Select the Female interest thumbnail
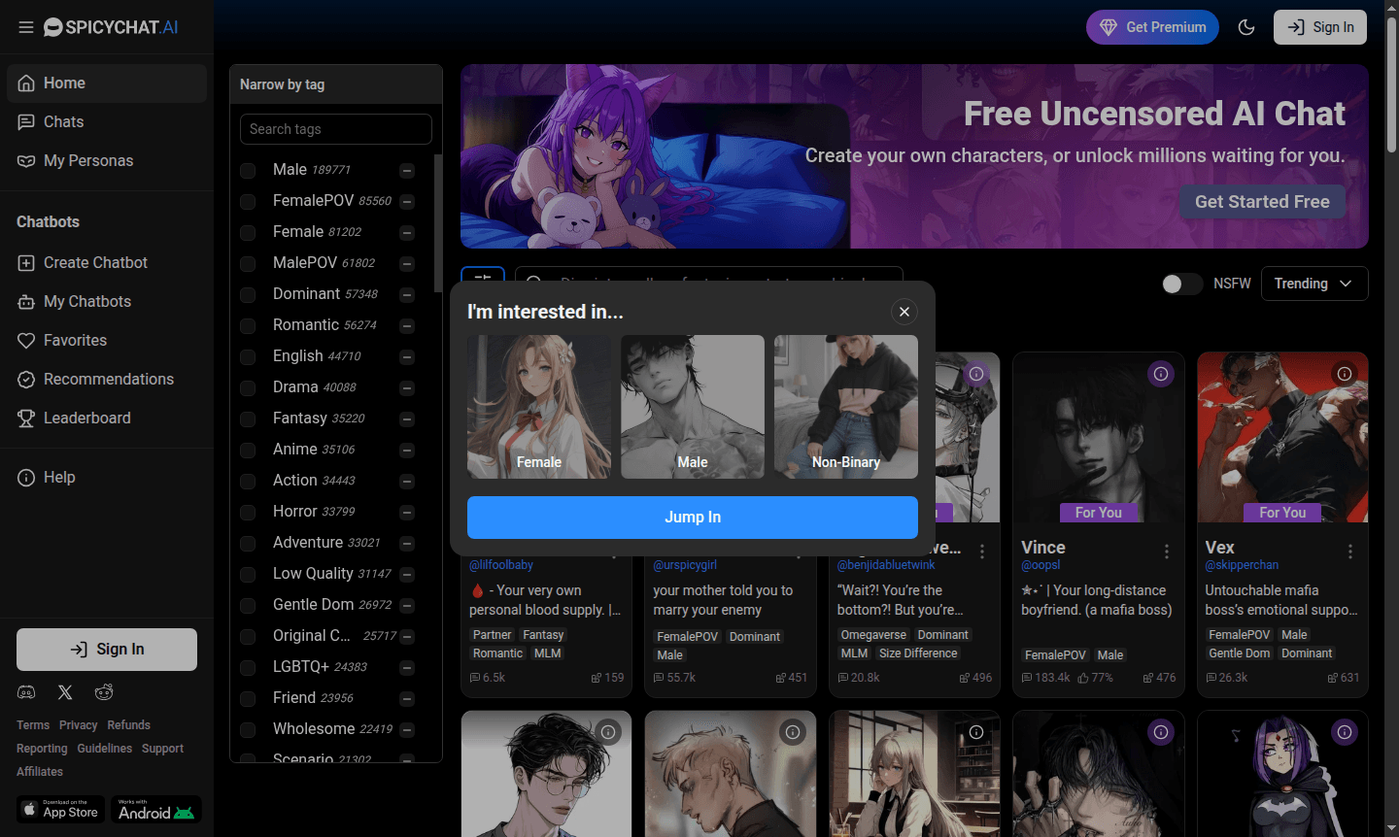The width and height of the screenshot is (1399, 837). point(539,407)
